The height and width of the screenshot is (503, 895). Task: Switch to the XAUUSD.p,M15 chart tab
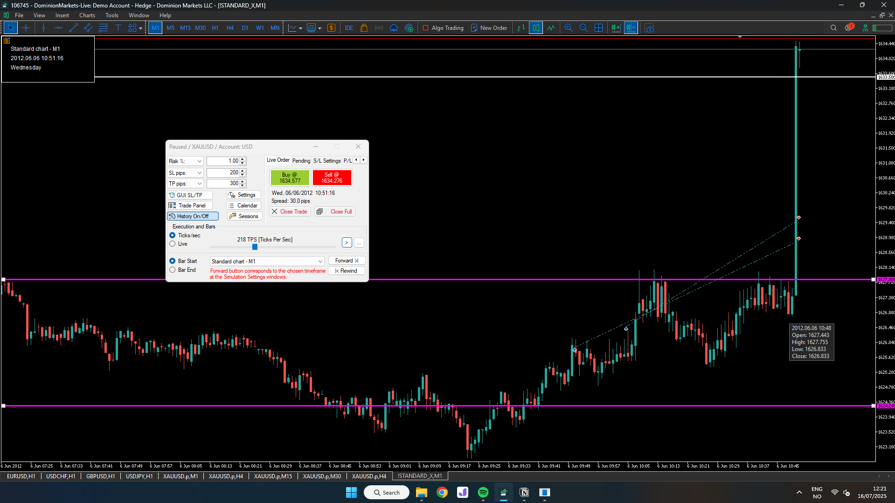point(273,476)
